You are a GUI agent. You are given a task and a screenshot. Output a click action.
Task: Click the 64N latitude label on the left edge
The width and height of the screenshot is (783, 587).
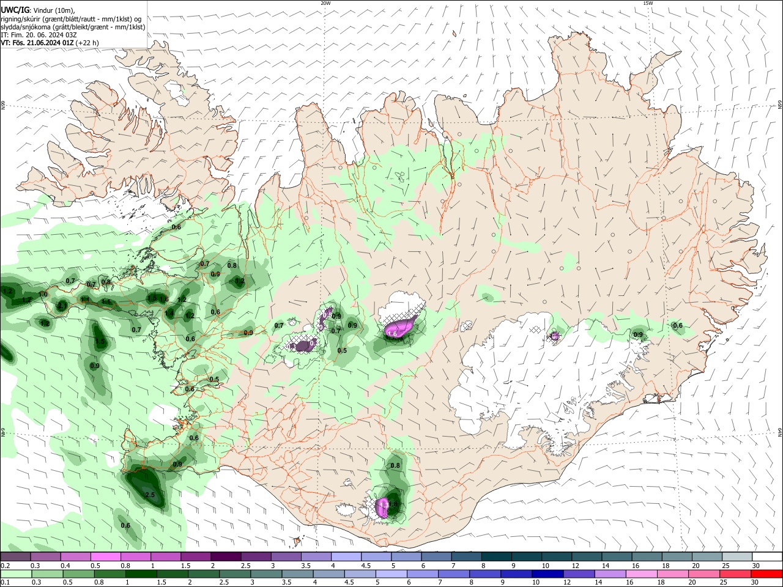click(3, 433)
